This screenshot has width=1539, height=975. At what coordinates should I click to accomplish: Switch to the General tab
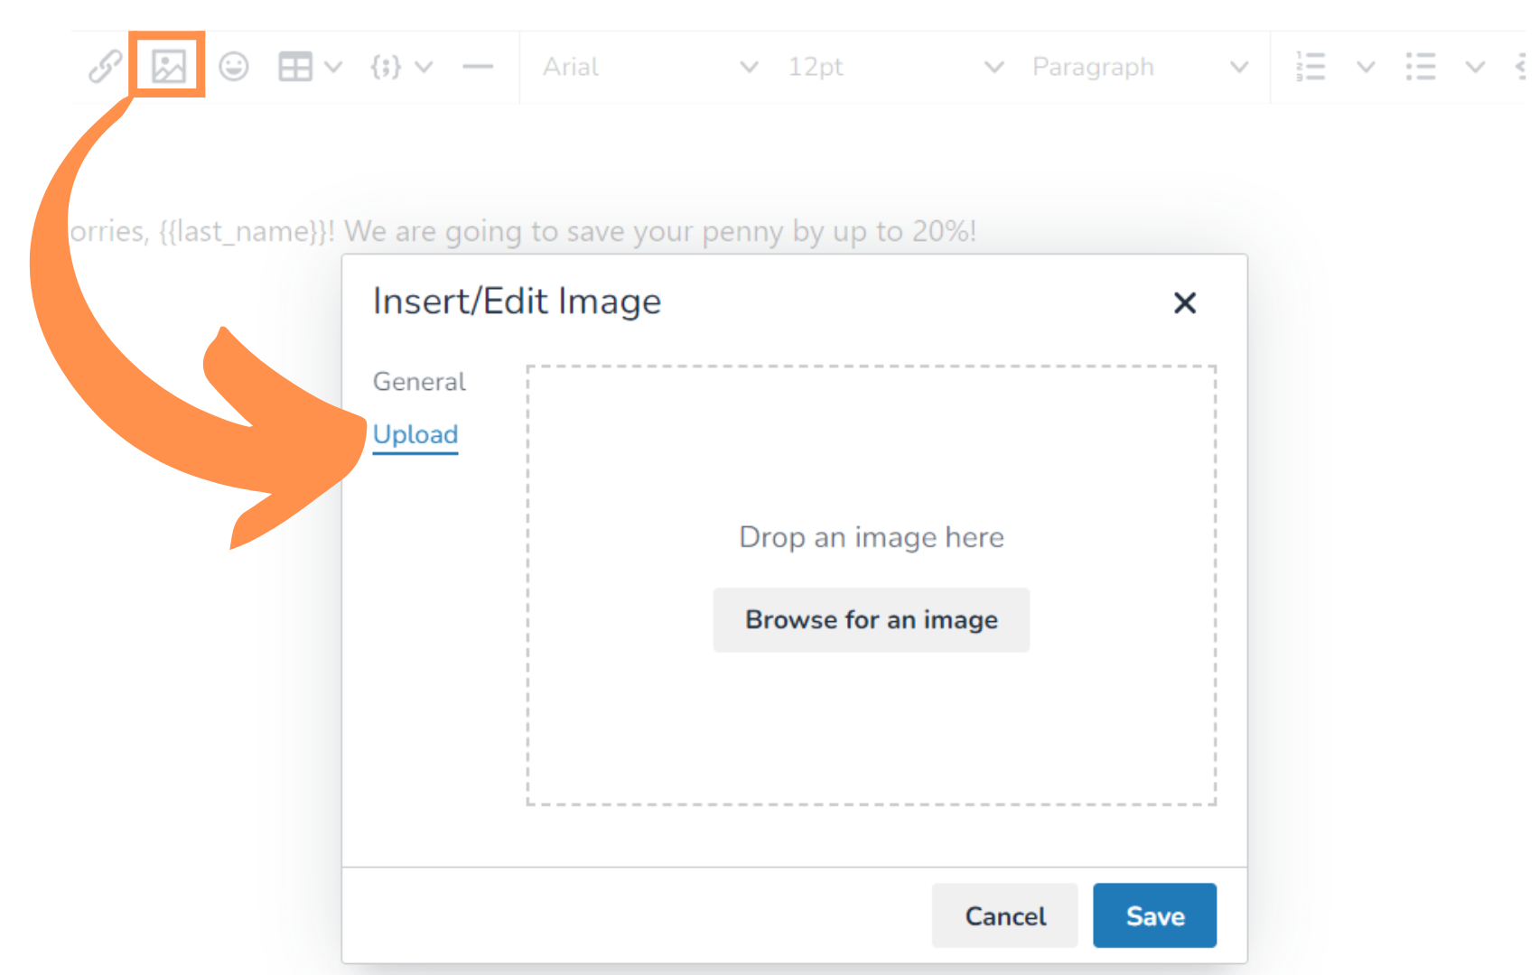pyautogui.click(x=419, y=382)
